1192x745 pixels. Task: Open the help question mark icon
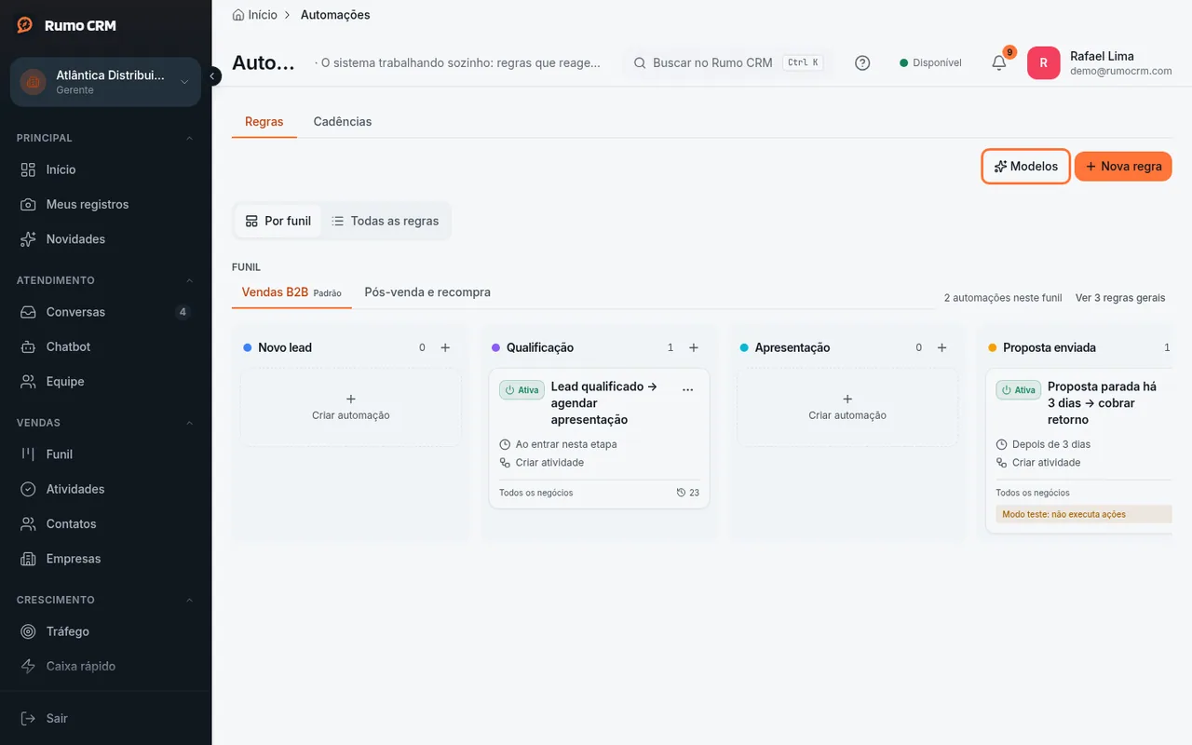coord(862,62)
